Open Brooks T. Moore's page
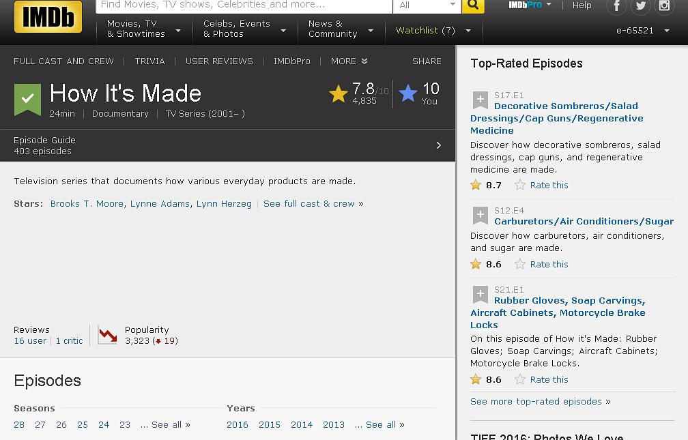 click(87, 203)
